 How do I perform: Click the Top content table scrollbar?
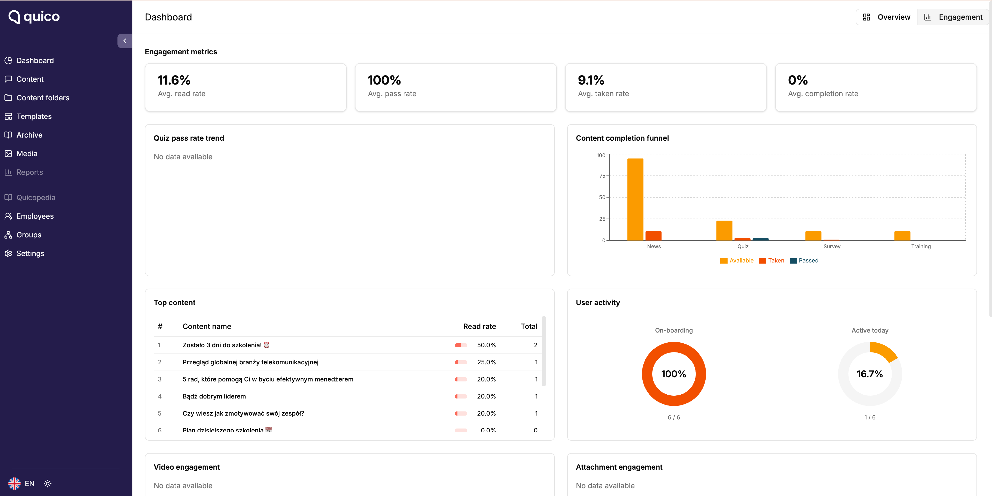pyautogui.click(x=543, y=351)
